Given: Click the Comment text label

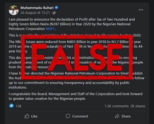Looking at the screenshot, I should pos(80,116).
